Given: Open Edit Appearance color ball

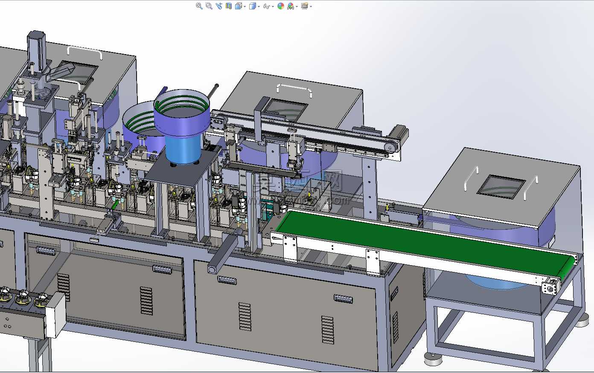Looking at the screenshot, I should click(281, 6).
